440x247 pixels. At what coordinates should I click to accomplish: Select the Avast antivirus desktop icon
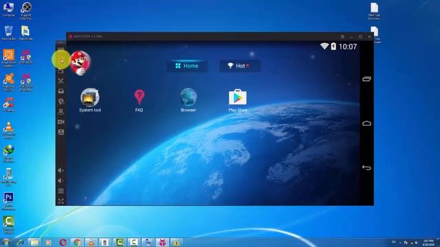tap(8, 82)
